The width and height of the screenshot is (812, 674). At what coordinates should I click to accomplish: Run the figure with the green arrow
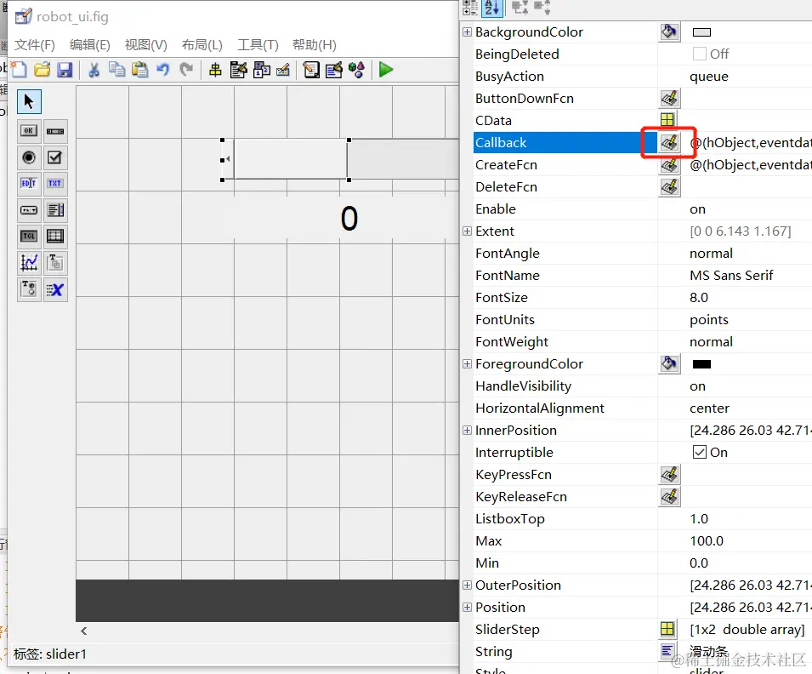[x=386, y=70]
